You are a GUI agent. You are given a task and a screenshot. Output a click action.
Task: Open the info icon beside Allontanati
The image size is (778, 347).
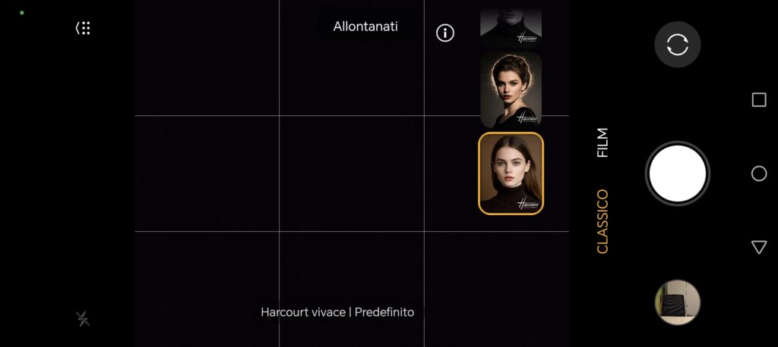pos(445,33)
